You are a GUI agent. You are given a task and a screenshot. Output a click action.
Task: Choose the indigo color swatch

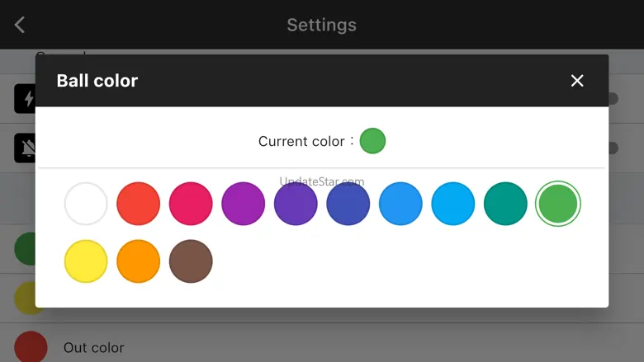coord(348,204)
